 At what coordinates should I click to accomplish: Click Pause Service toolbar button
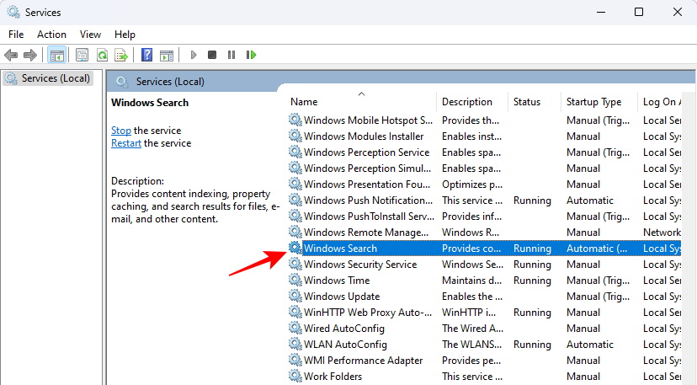coord(231,55)
